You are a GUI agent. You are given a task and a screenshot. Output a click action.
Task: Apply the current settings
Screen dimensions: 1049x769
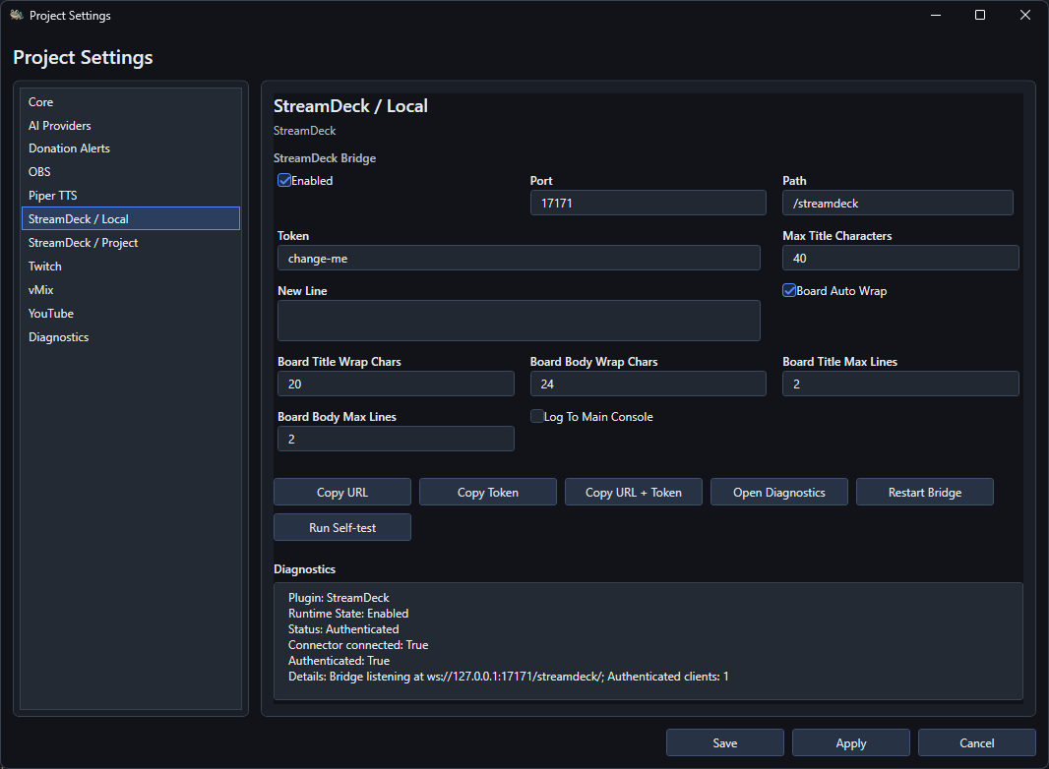tap(851, 742)
